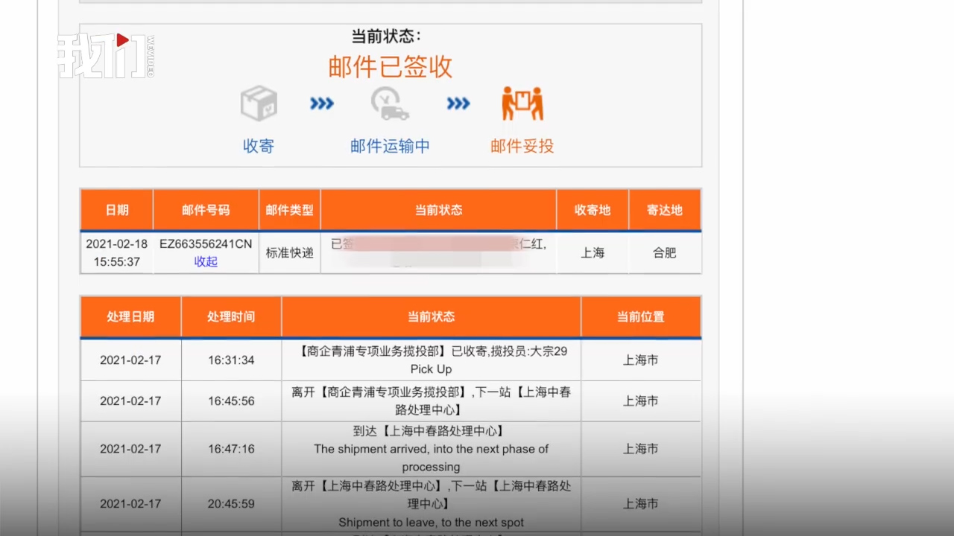Click the 收寄地 column header
Image resolution: width=954 pixels, height=536 pixels.
coord(593,210)
